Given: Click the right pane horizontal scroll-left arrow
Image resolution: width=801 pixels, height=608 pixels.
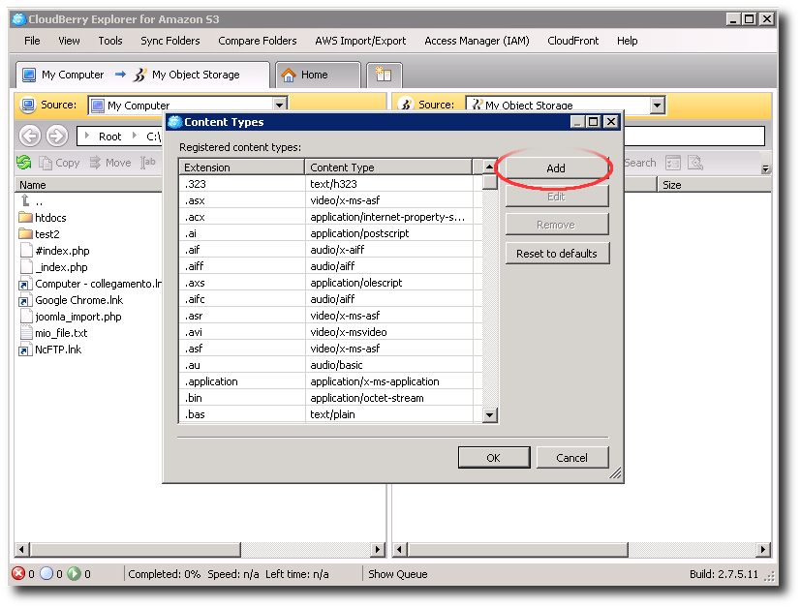Looking at the screenshot, I should 400,549.
